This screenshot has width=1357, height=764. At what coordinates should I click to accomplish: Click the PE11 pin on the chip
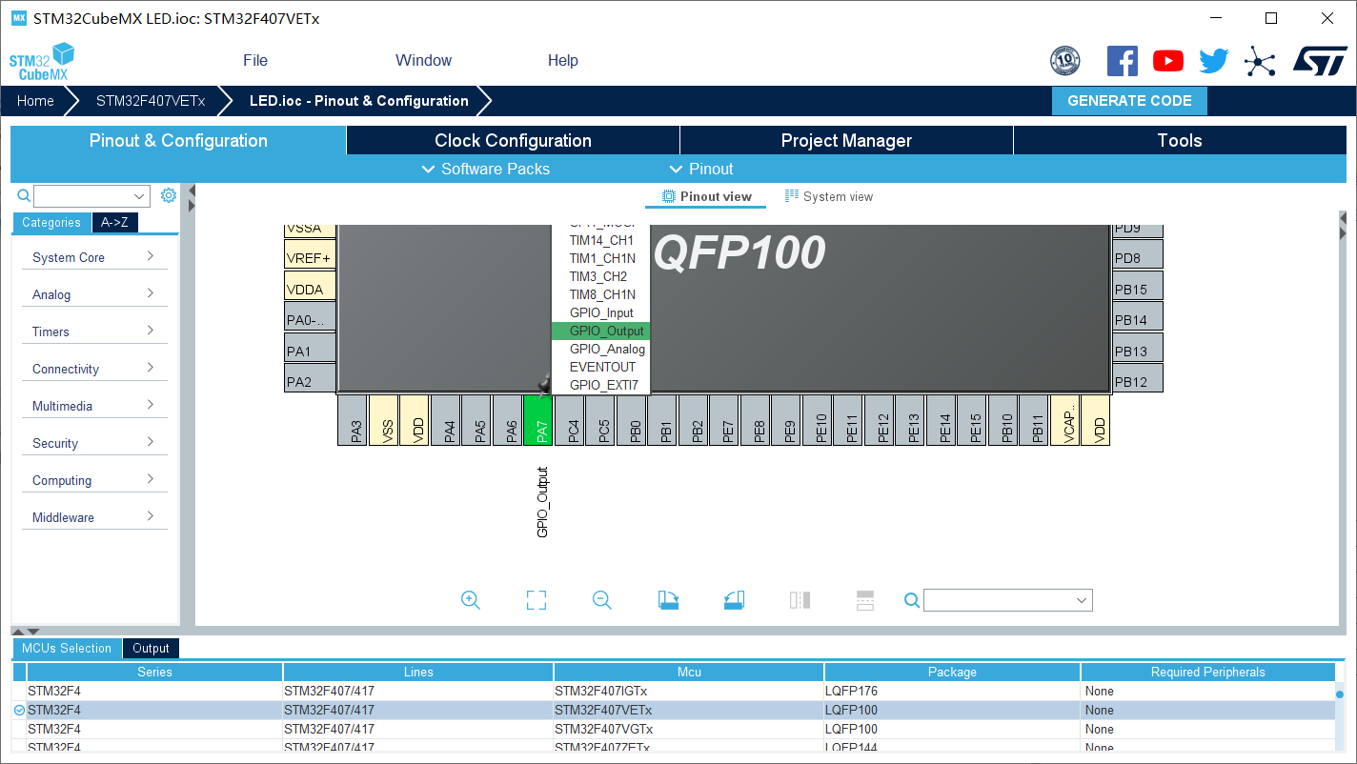(x=850, y=420)
